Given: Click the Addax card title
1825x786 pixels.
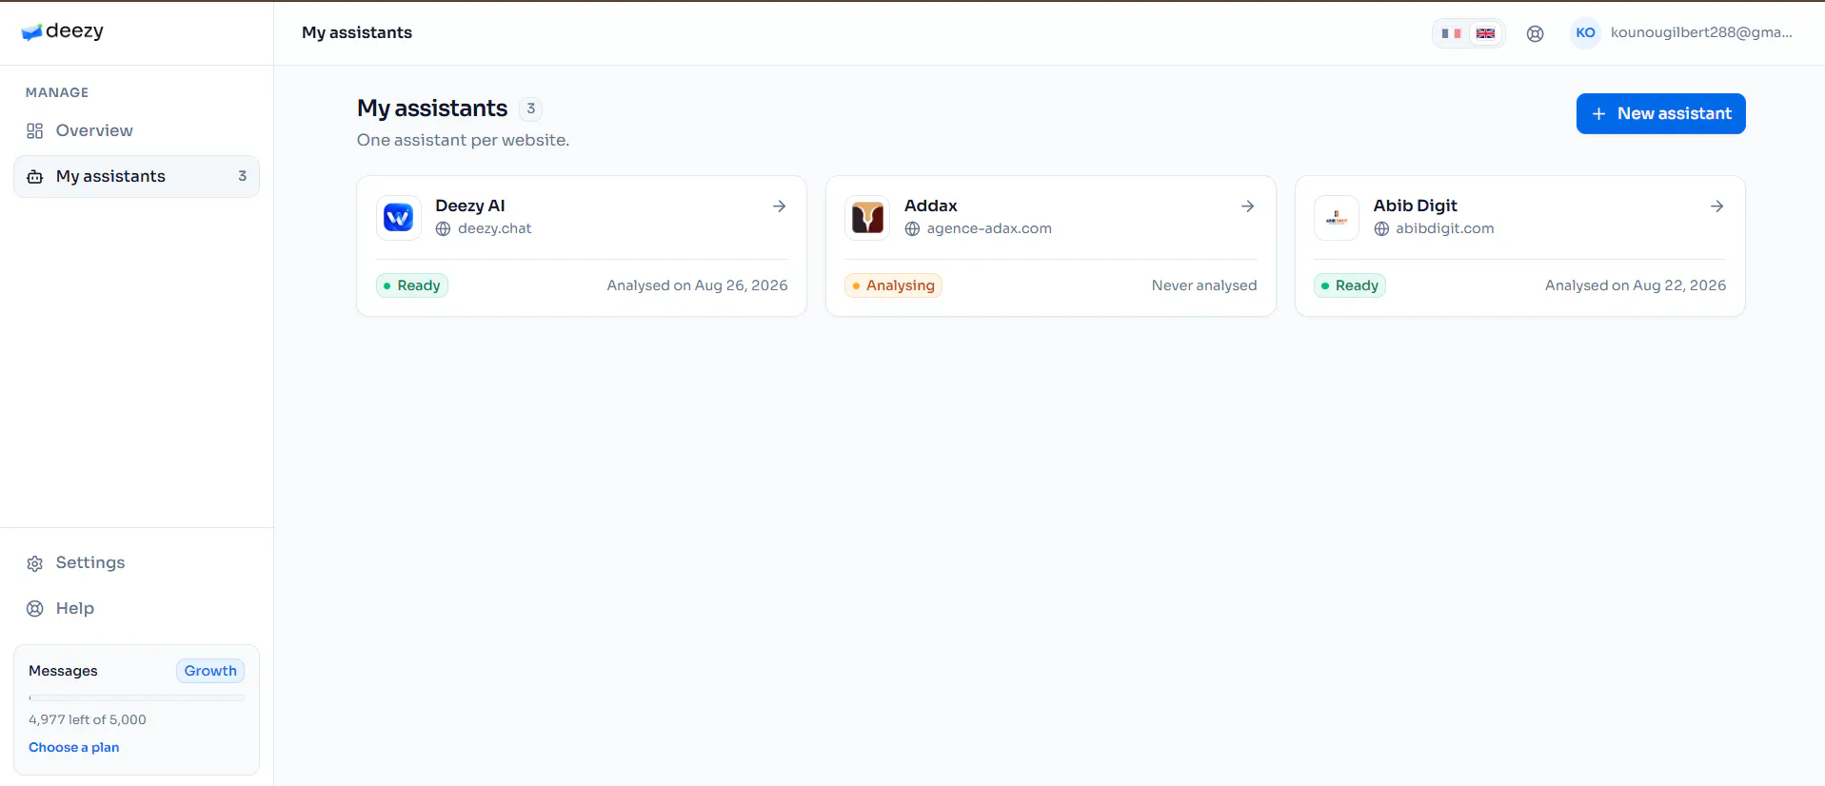Looking at the screenshot, I should [x=931, y=206].
